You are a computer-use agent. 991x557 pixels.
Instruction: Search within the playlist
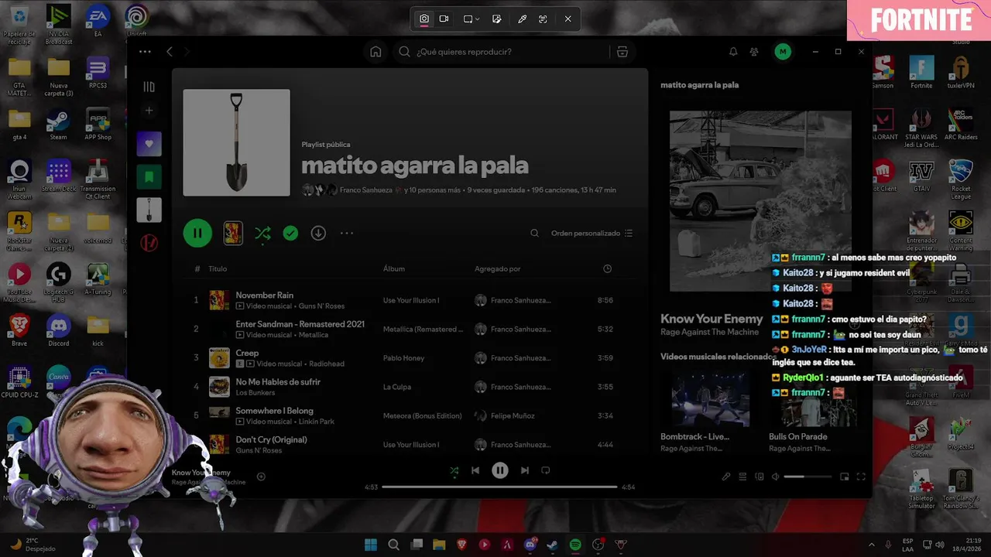point(534,233)
